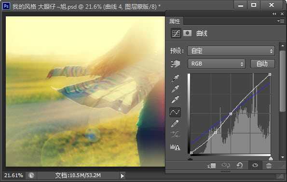Click the black input slider triangle
Screen dimensions: 287x182
point(191,158)
